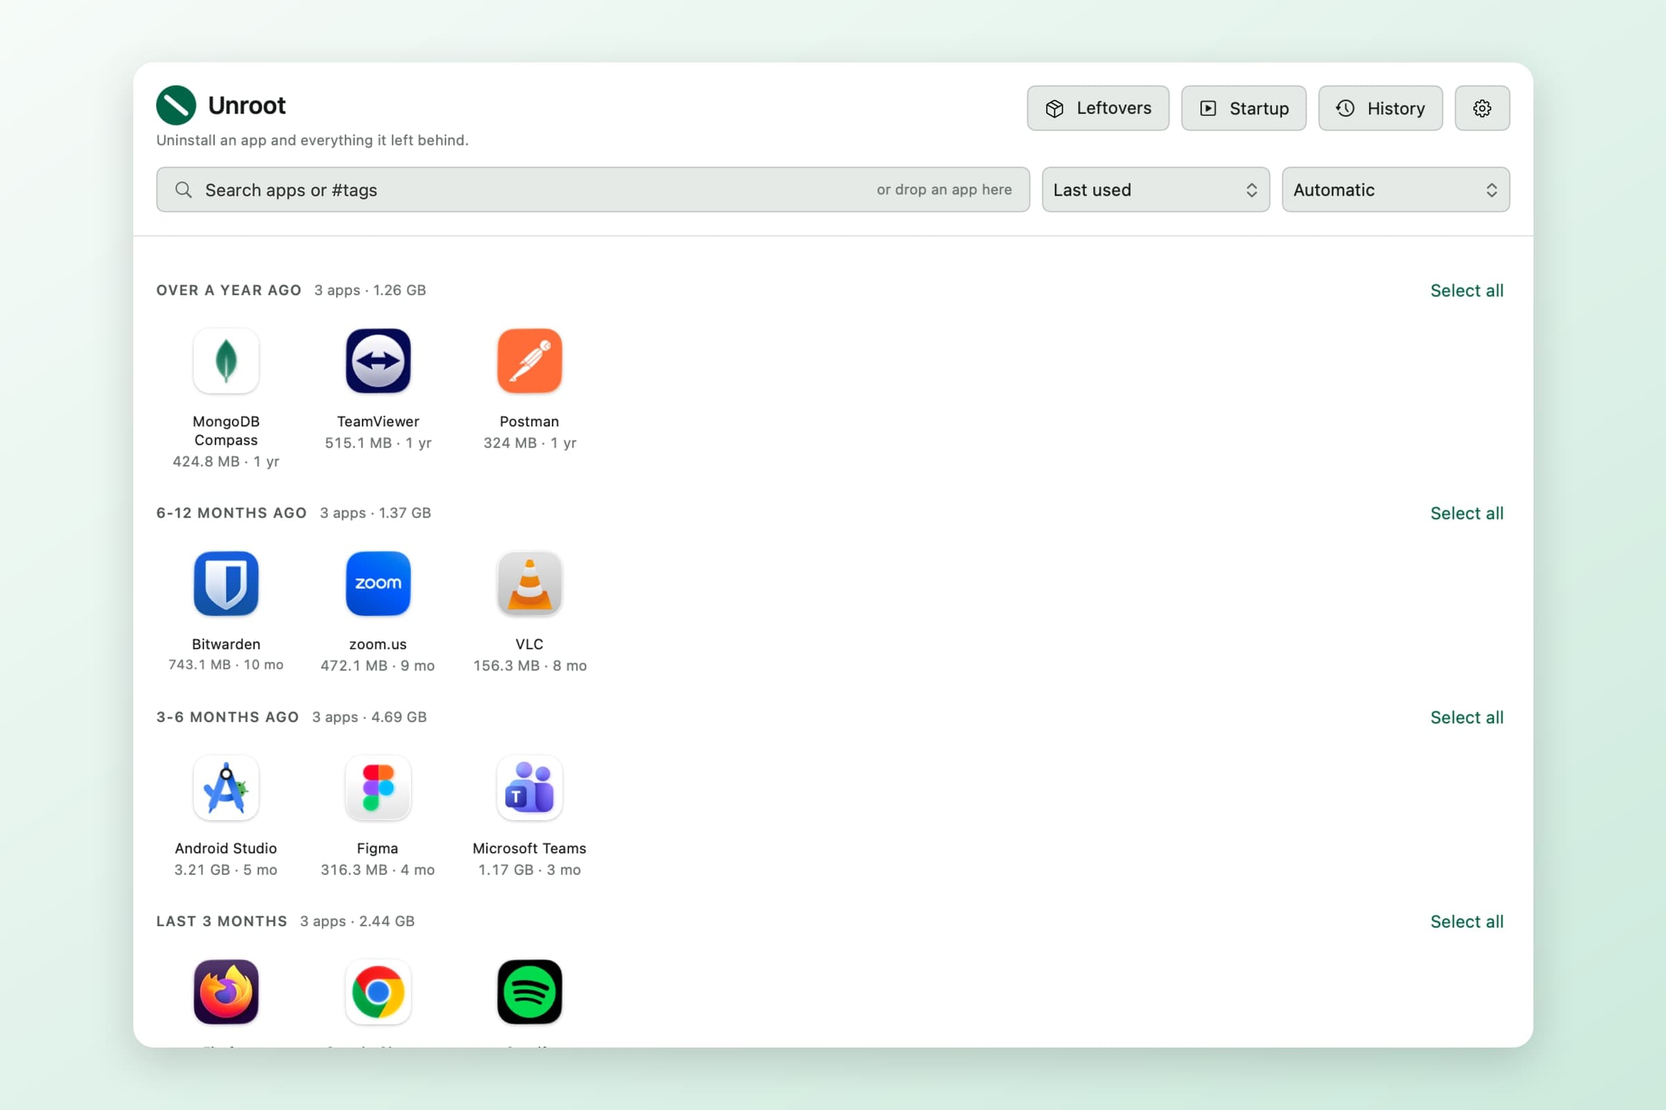Click the '424.8 MB · 1 yr' details
Screen dimensions: 1666x1110
(x=226, y=461)
